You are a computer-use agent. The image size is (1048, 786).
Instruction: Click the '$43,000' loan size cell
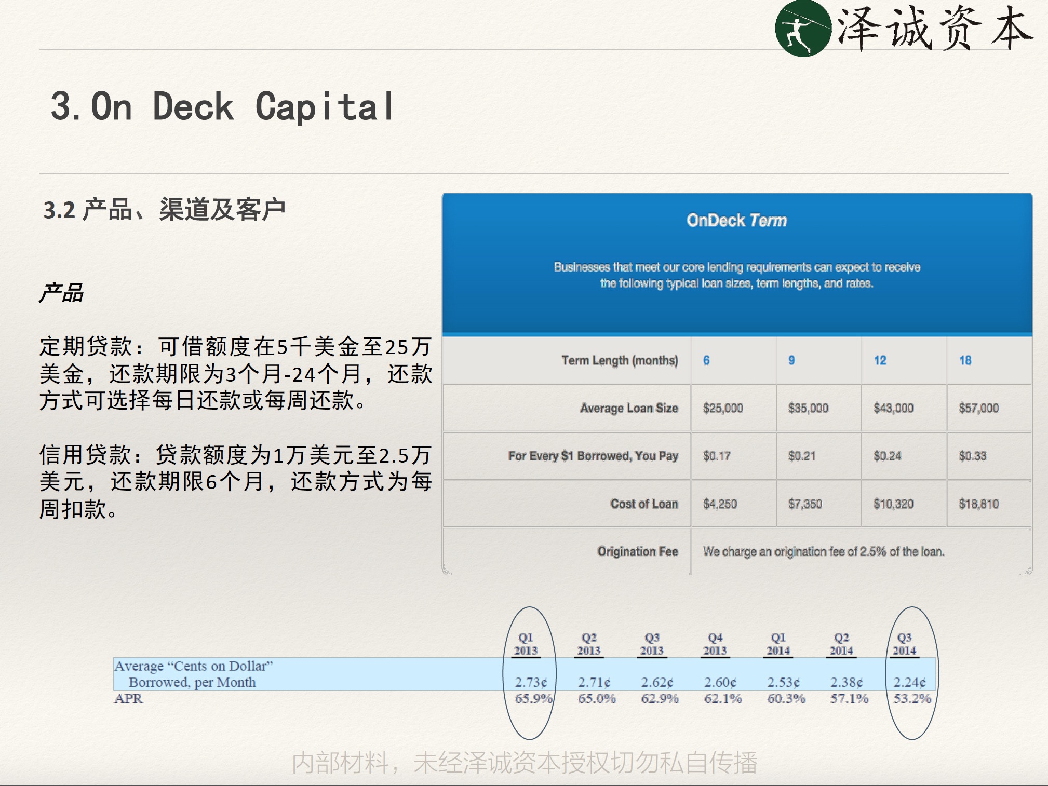[893, 408]
